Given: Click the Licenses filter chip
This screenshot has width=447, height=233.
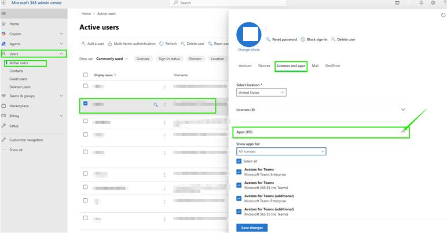Looking at the screenshot, I should 143,59.
